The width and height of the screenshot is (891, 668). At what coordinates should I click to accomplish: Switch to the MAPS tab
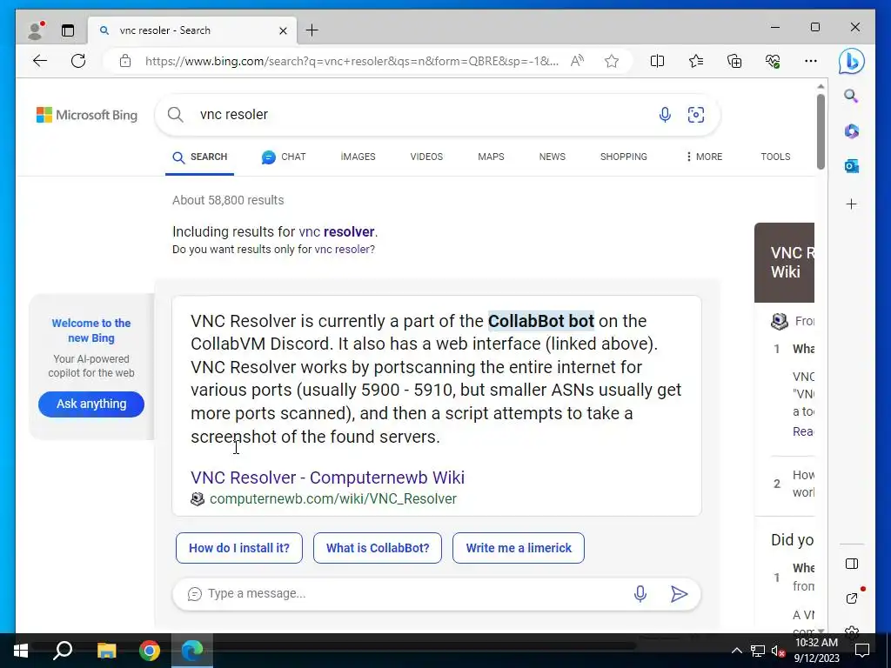491,157
